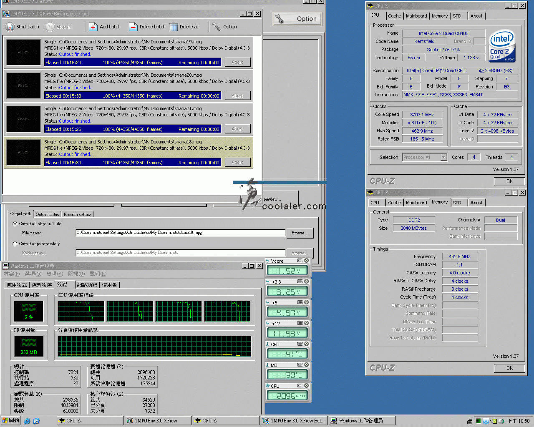Select Output all clips in 1 file
This screenshot has height=427, width=534.
coord(15,224)
